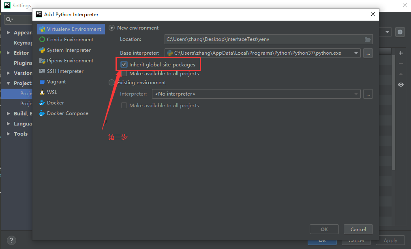Click Apply in the Settings window
The image size is (411, 249).
[x=390, y=240]
